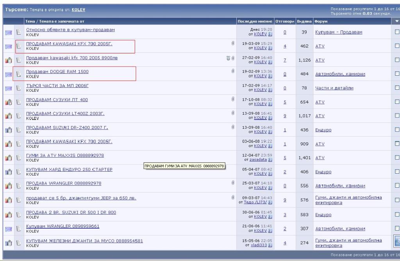Tick checkbox for 'ПРОДАВА 2 BR. SUZUKI DR 500 I DR 800'
400x261 pixels.
pos(397,214)
